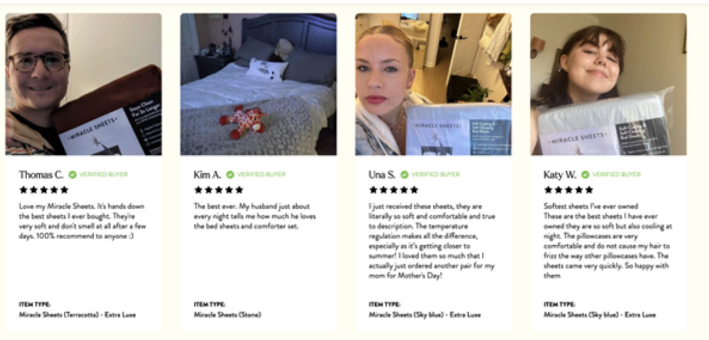This screenshot has width=709, height=340.
Task: Click the five-star rating under Kim A.
Action: point(219,190)
